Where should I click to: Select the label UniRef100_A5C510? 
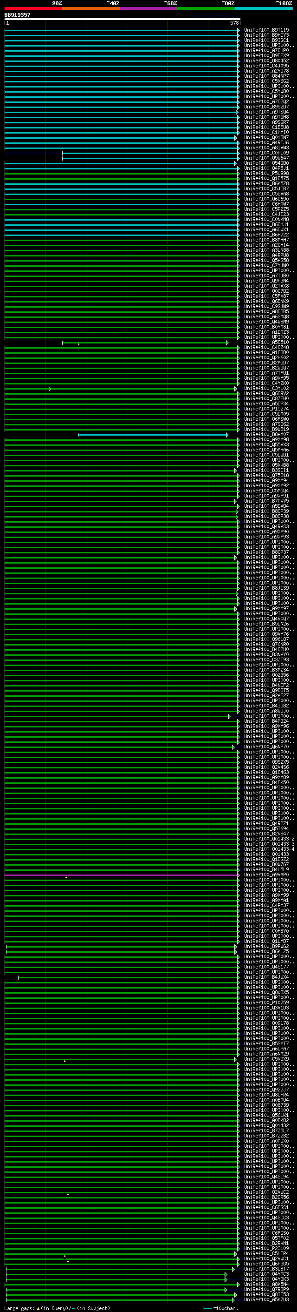[x=266, y=342]
